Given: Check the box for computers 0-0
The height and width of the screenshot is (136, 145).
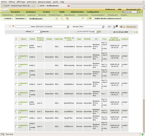Looking at the screenshot, I should pos(16,47).
